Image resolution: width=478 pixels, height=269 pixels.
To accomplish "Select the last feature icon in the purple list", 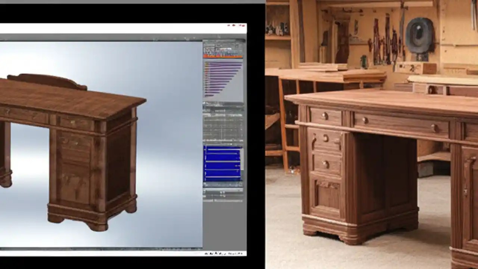I will click(x=206, y=95).
